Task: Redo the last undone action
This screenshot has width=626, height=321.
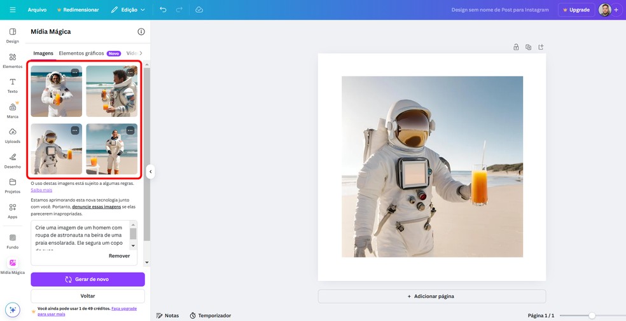Action: (x=179, y=10)
